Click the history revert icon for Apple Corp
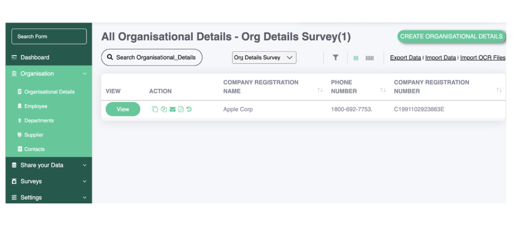This screenshot has width=515, height=229. coord(189,109)
